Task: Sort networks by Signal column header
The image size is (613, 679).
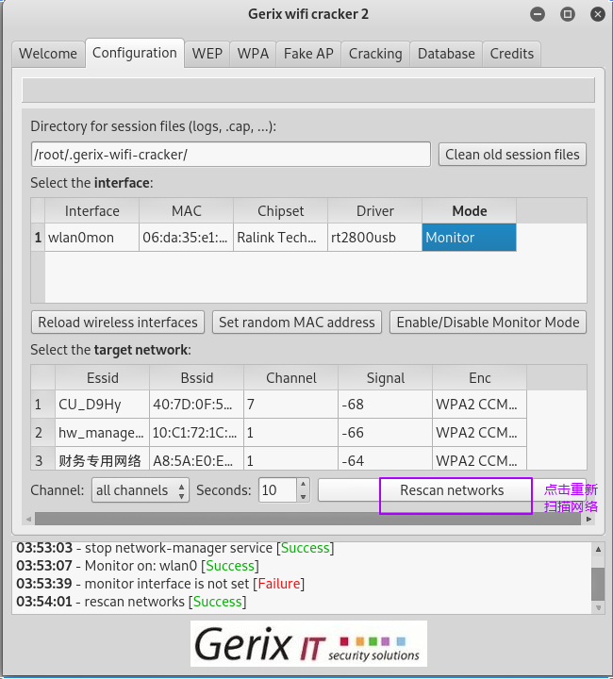Action: tap(386, 378)
